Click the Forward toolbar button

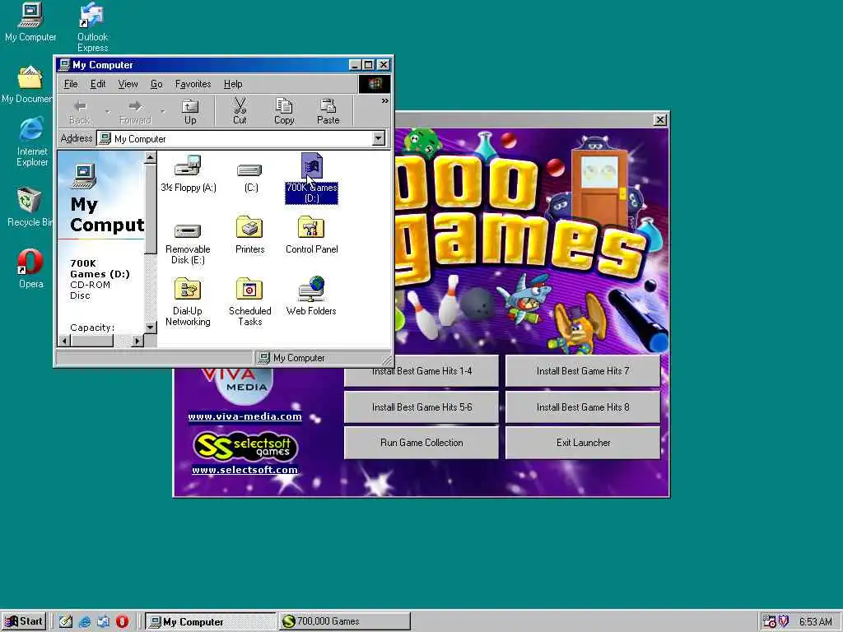click(136, 112)
